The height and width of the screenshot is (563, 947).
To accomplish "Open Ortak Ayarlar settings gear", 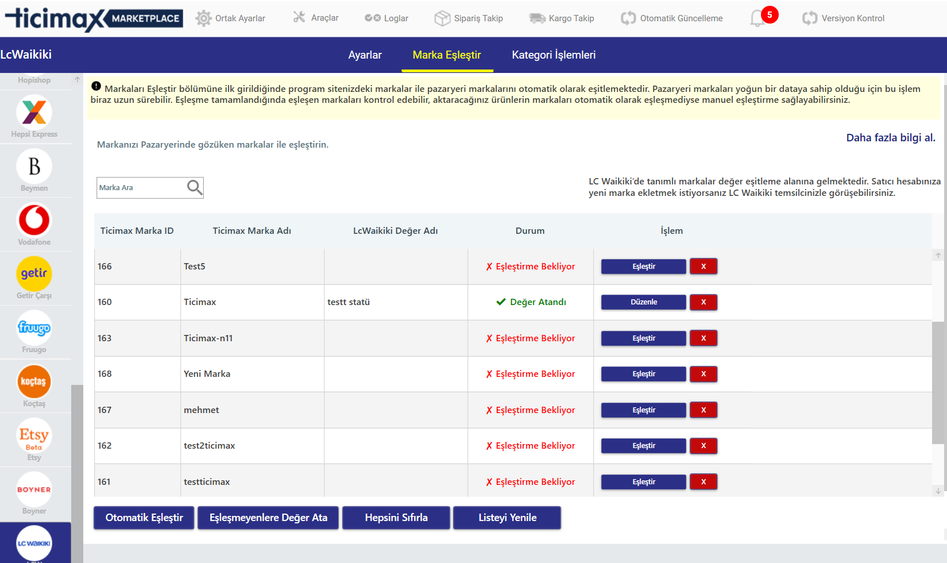I will click(x=230, y=18).
